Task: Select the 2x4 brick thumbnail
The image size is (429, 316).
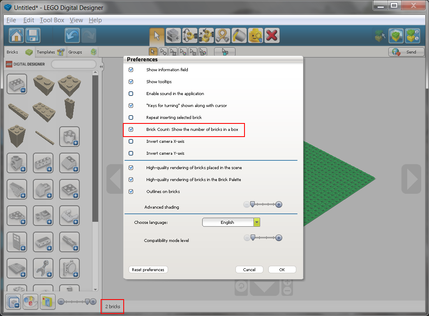Action: (x=44, y=112)
